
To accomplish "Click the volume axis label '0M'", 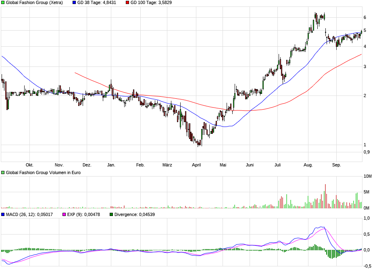I will (367, 208).
